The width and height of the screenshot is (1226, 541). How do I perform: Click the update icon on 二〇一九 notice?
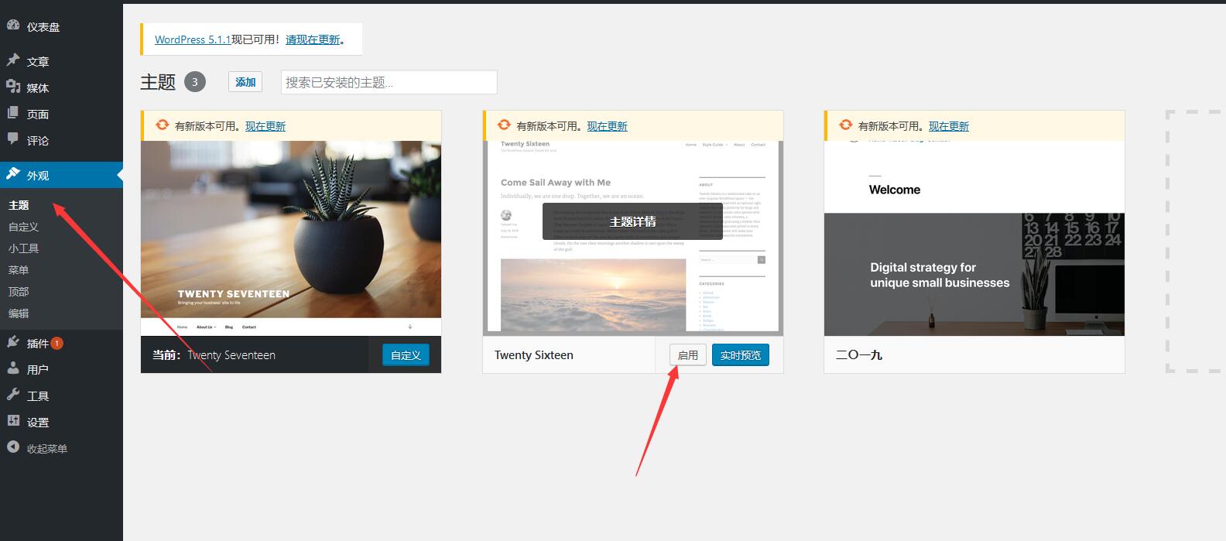pyautogui.click(x=845, y=125)
